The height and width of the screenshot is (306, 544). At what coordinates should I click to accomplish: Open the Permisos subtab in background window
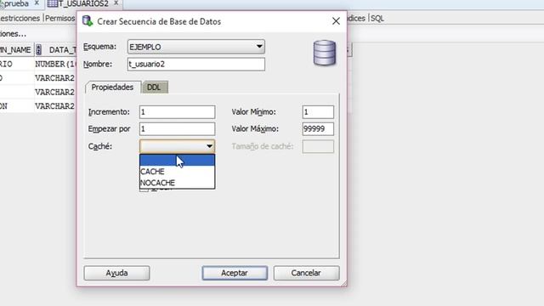60,19
